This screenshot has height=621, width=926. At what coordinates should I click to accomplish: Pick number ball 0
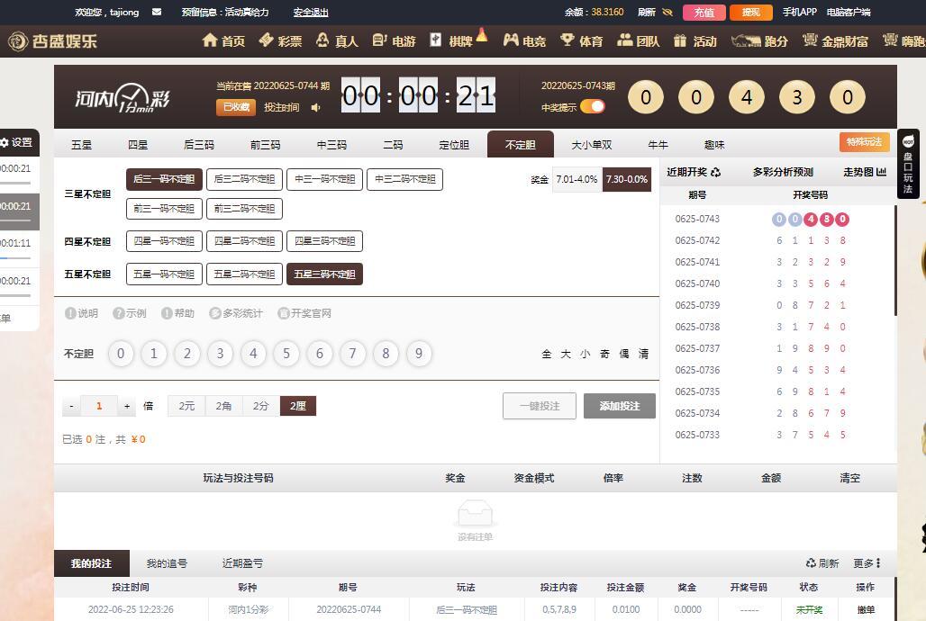(121, 354)
